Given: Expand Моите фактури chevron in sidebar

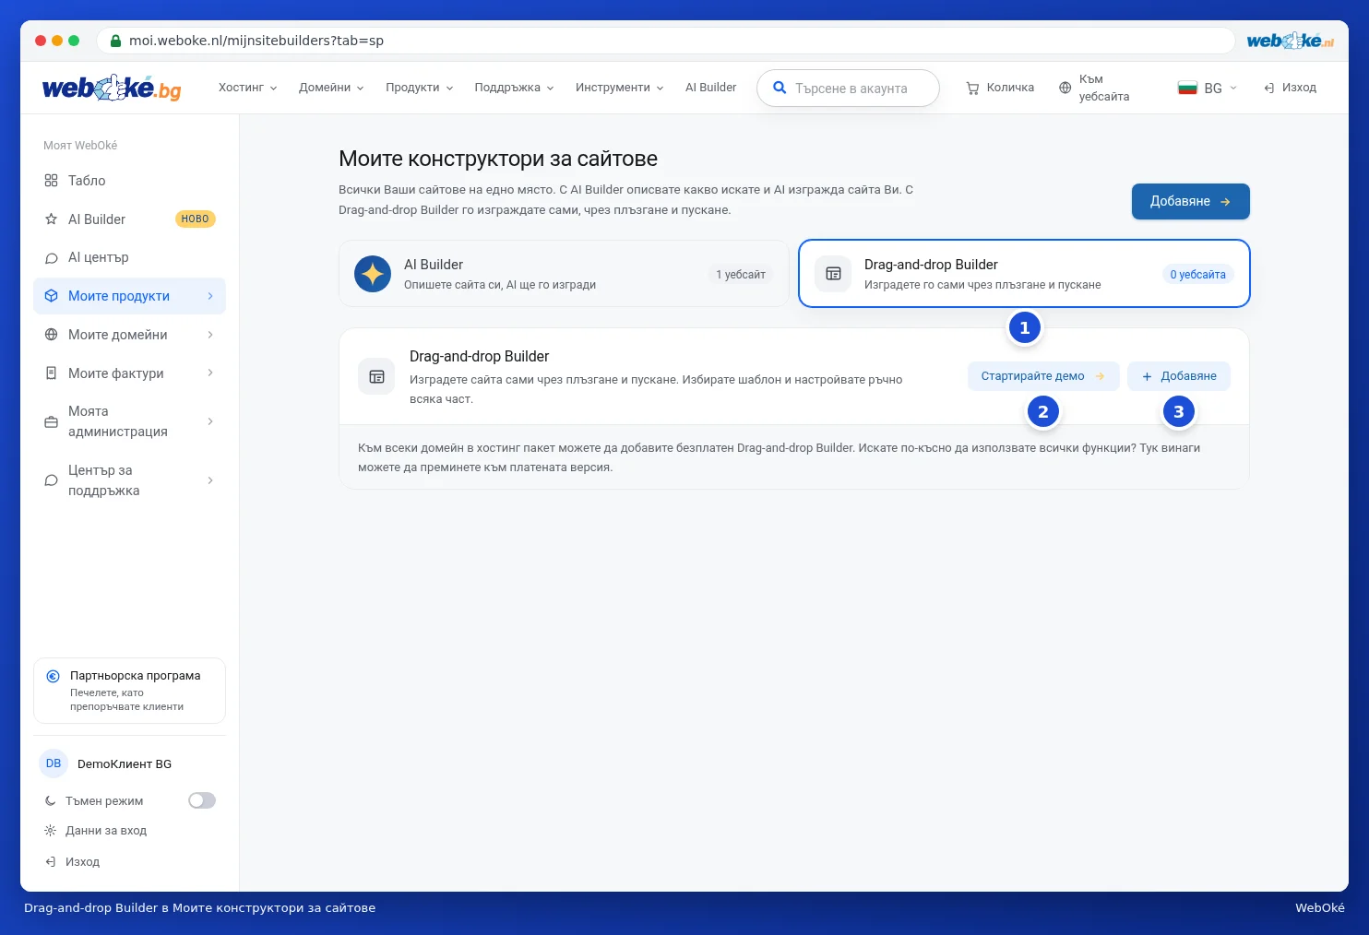Looking at the screenshot, I should [x=210, y=373].
